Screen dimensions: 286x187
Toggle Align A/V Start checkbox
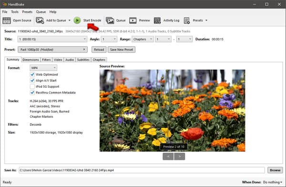[32, 80]
